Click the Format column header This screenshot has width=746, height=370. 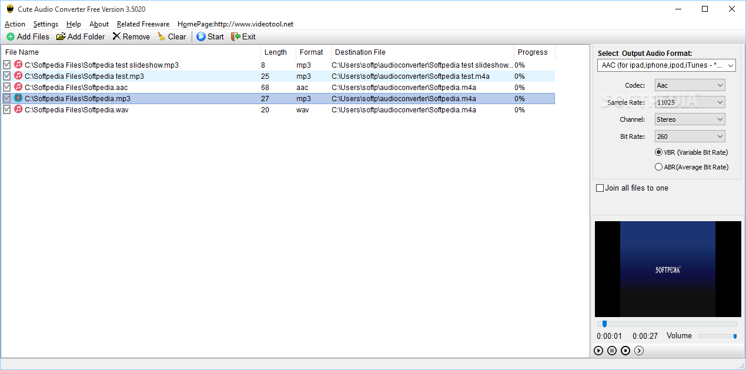(x=313, y=52)
